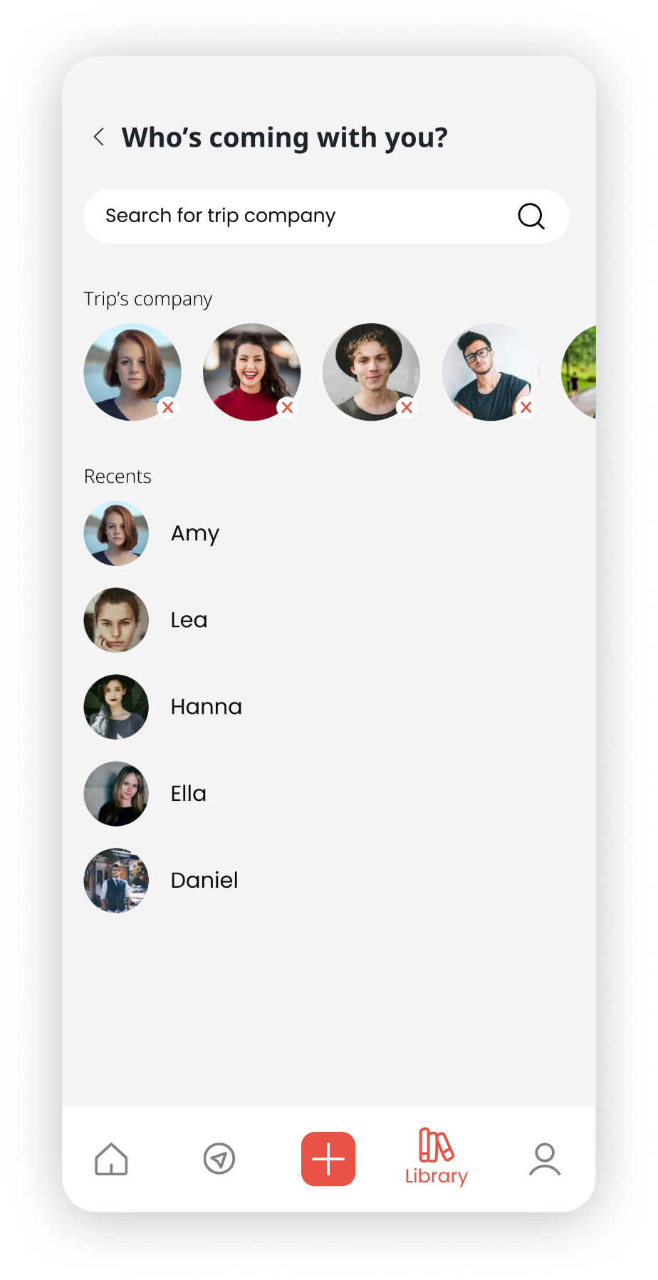Open the Profile person icon

[545, 1159]
